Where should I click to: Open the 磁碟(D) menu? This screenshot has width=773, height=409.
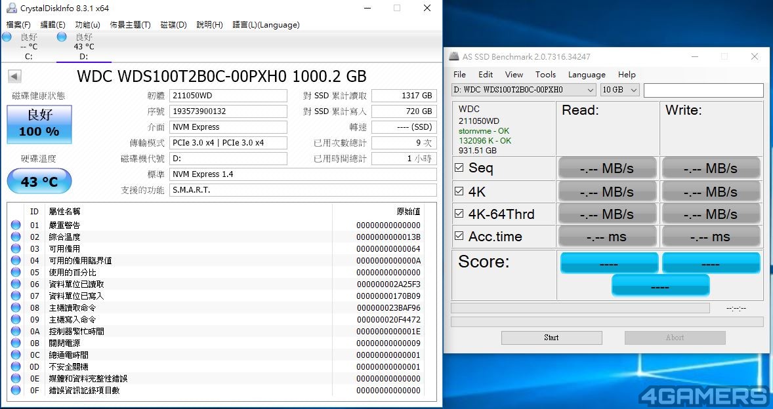click(x=173, y=25)
